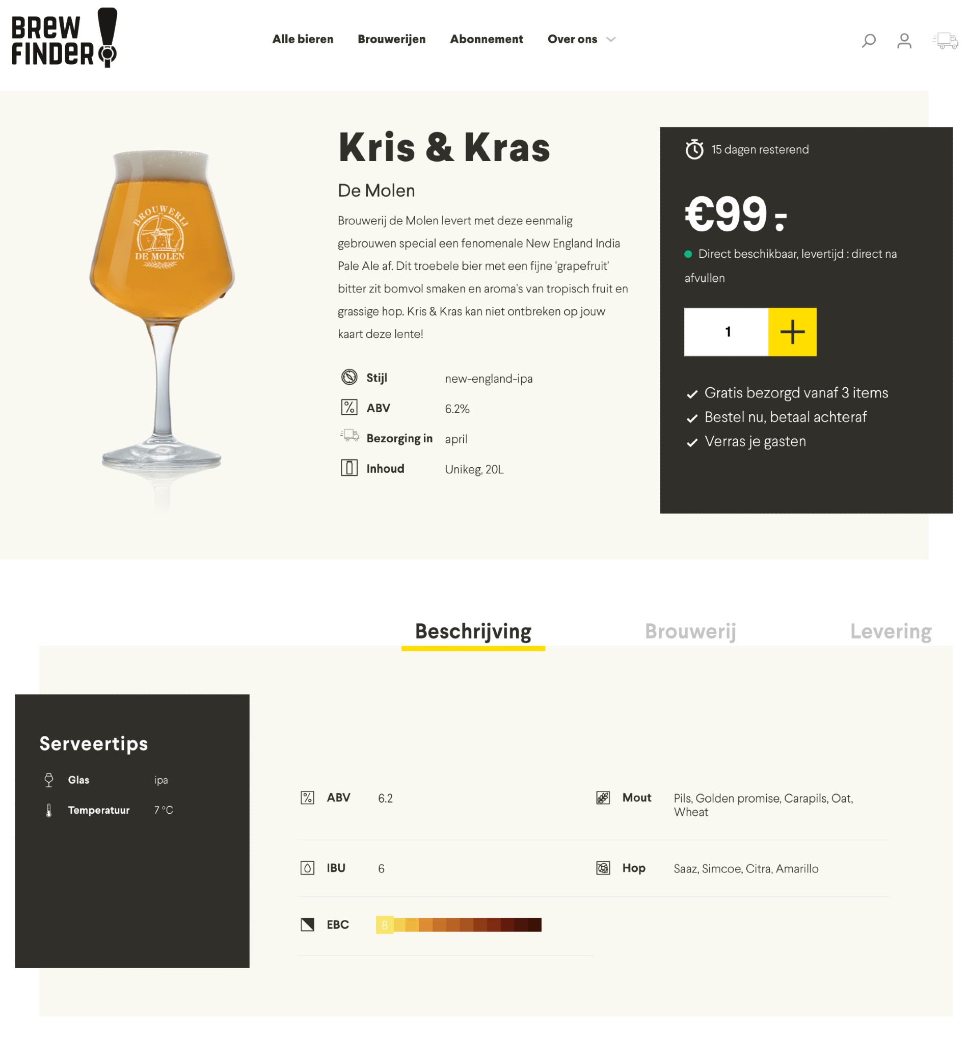The width and height of the screenshot is (968, 1040).
Task: Click the De Molen brewery link
Action: (x=376, y=191)
